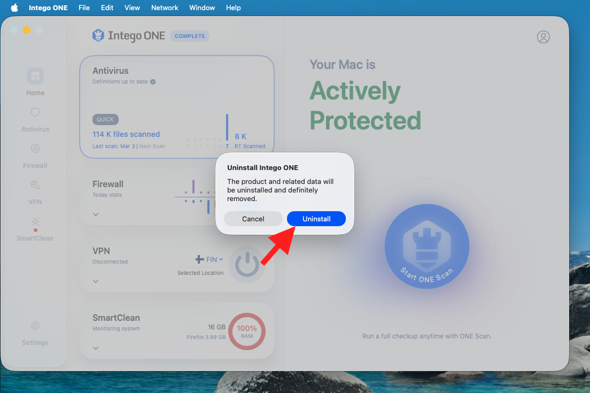590x393 pixels.
Task: Click 'Monitoring system' text
Action: tap(117, 329)
